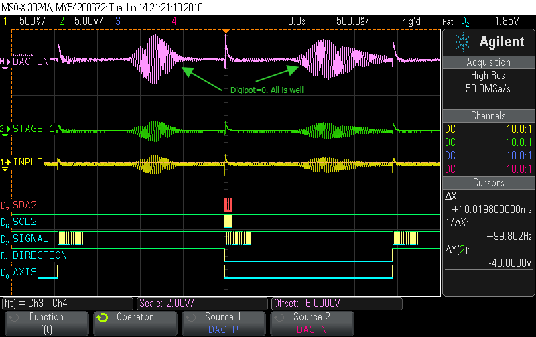The image size is (536, 337).
Task: Click the orange trigger time reference marker
Action: pyautogui.click(x=226, y=31)
